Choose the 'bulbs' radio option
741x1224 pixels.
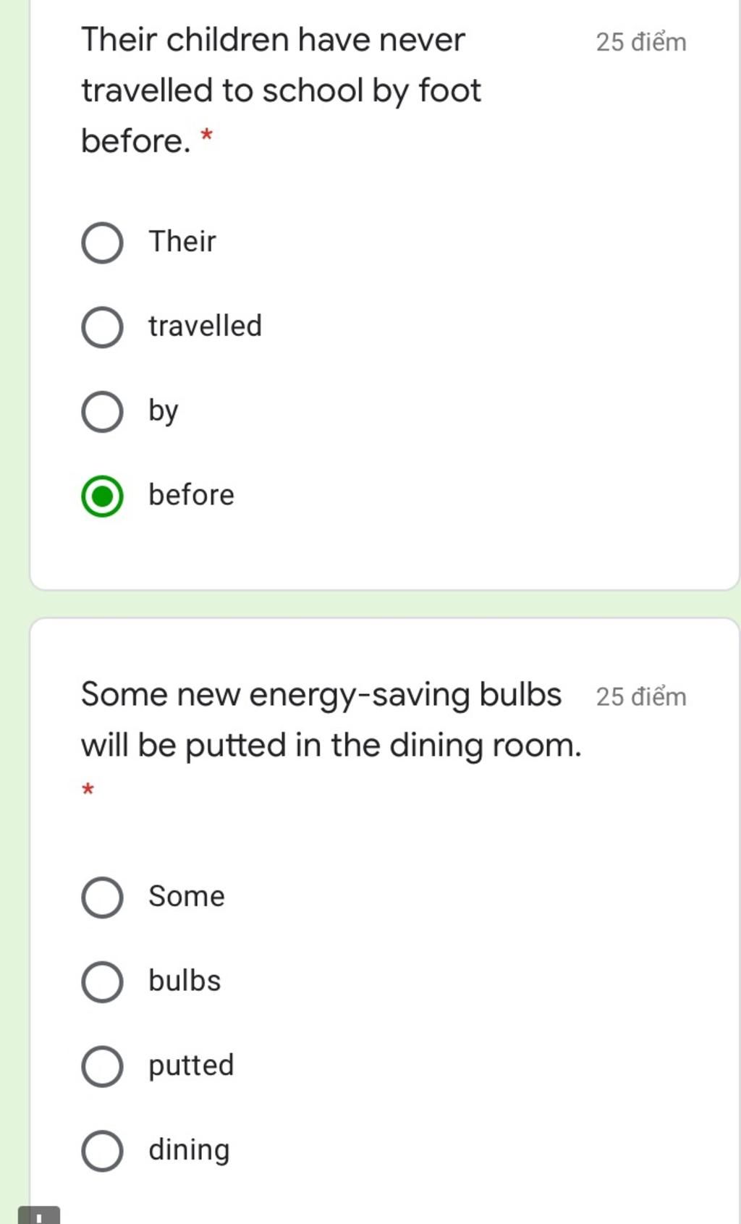coord(102,982)
